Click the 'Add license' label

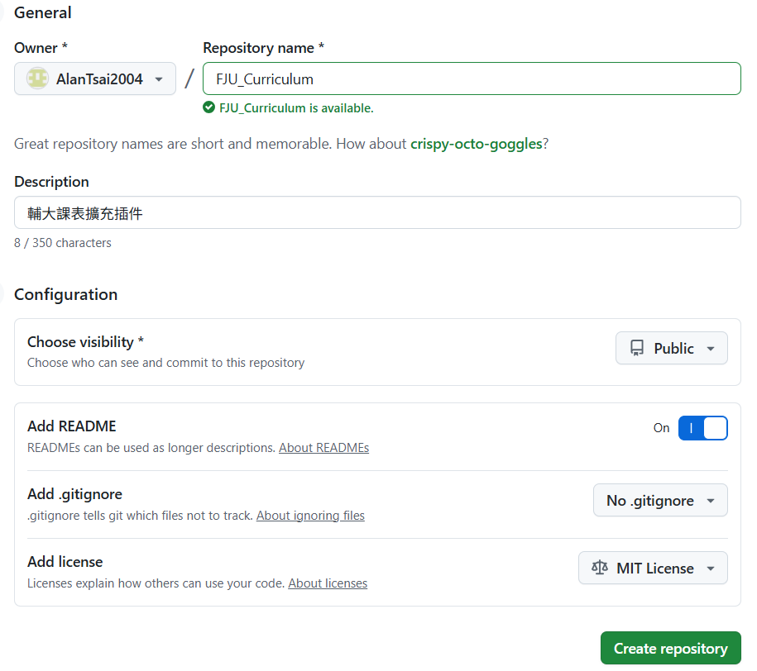point(65,561)
